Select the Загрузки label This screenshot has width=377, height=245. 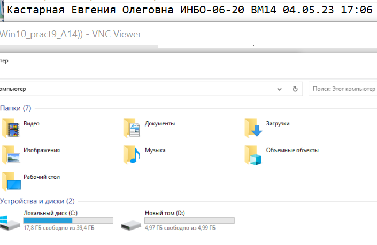pyautogui.click(x=278, y=124)
